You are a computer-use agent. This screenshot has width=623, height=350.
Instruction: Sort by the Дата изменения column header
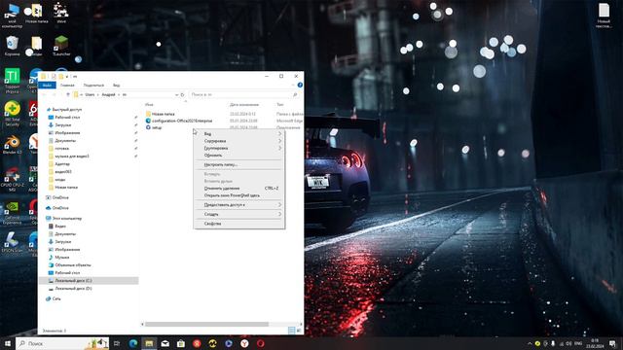(x=244, y=104)
